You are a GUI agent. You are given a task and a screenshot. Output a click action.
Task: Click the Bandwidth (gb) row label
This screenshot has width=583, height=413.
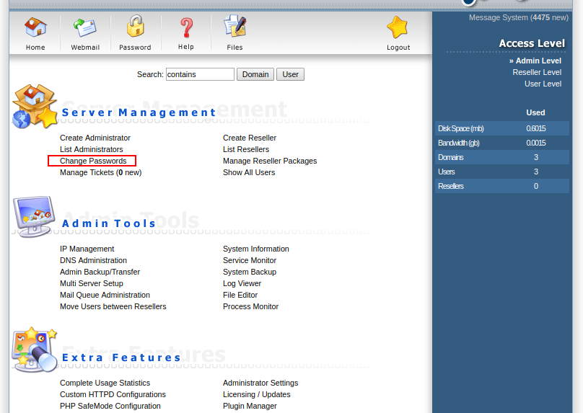(x=458, y=143)
